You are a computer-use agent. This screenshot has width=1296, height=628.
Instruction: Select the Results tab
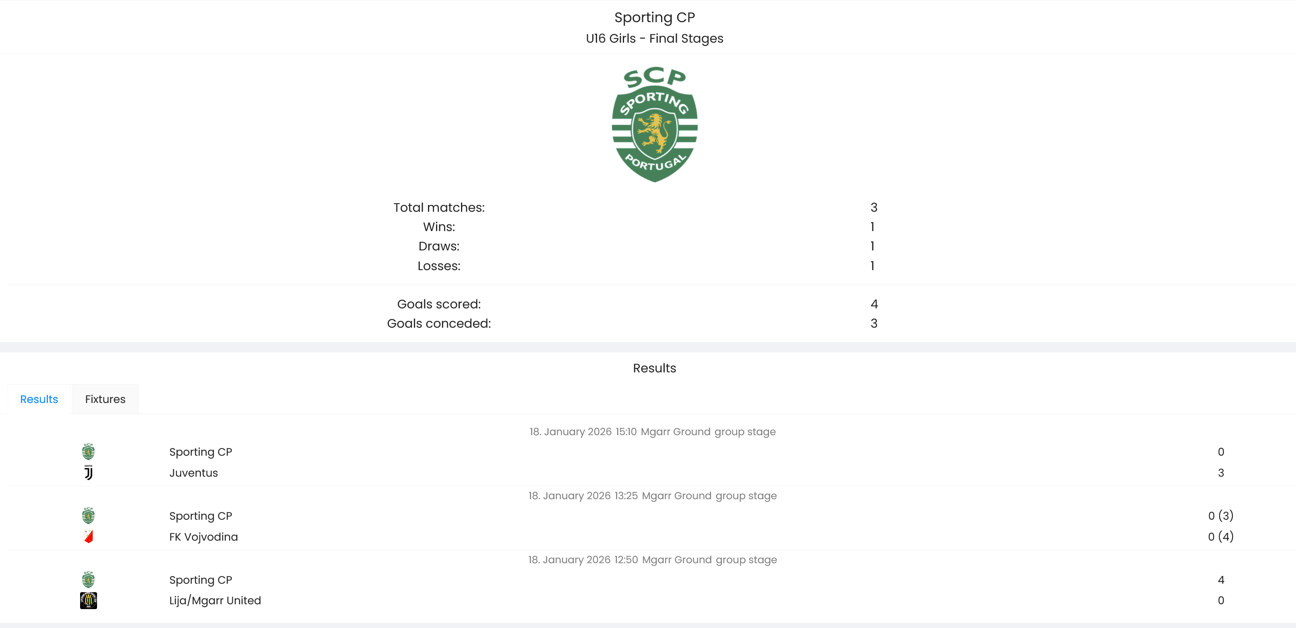coord(39,399)
